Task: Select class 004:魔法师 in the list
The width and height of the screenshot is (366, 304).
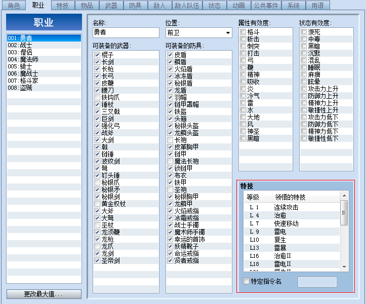Action: 44,59
